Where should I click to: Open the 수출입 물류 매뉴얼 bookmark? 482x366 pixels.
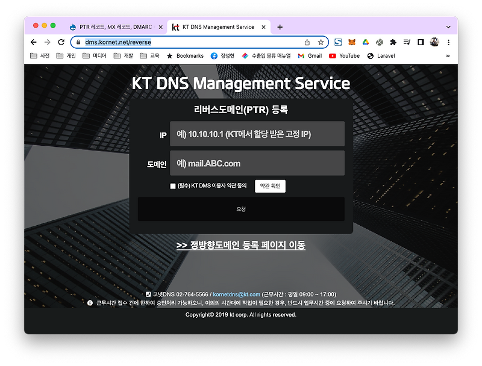[266, 56]
